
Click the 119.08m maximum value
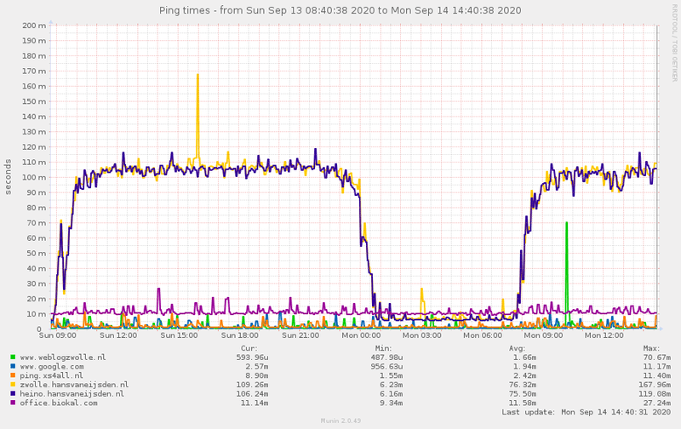coord(655,394)
